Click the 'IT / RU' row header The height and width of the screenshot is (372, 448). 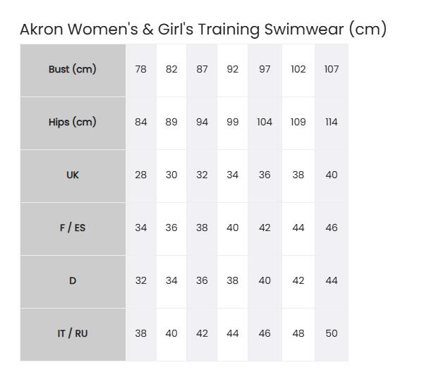click(72, 333)
